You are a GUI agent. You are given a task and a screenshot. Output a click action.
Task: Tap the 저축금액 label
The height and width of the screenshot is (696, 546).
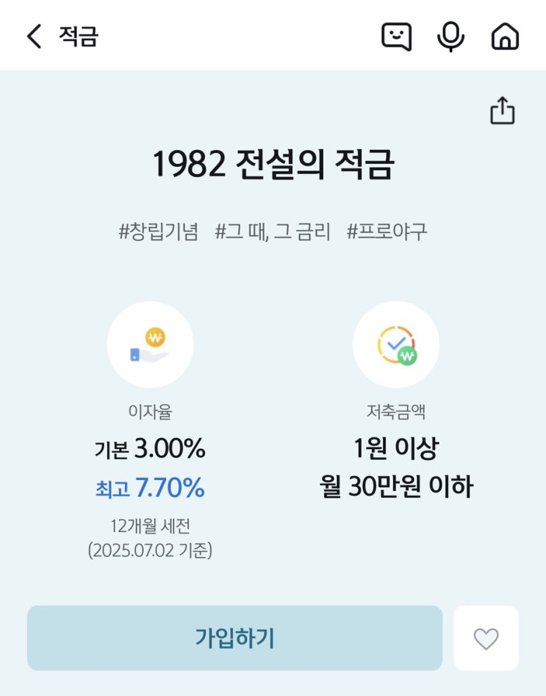click(x=396, y=413)
